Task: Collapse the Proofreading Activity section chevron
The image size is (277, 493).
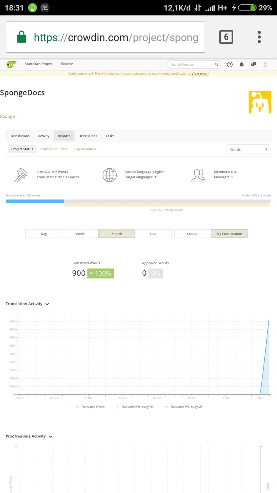Action: pos(50,437)
